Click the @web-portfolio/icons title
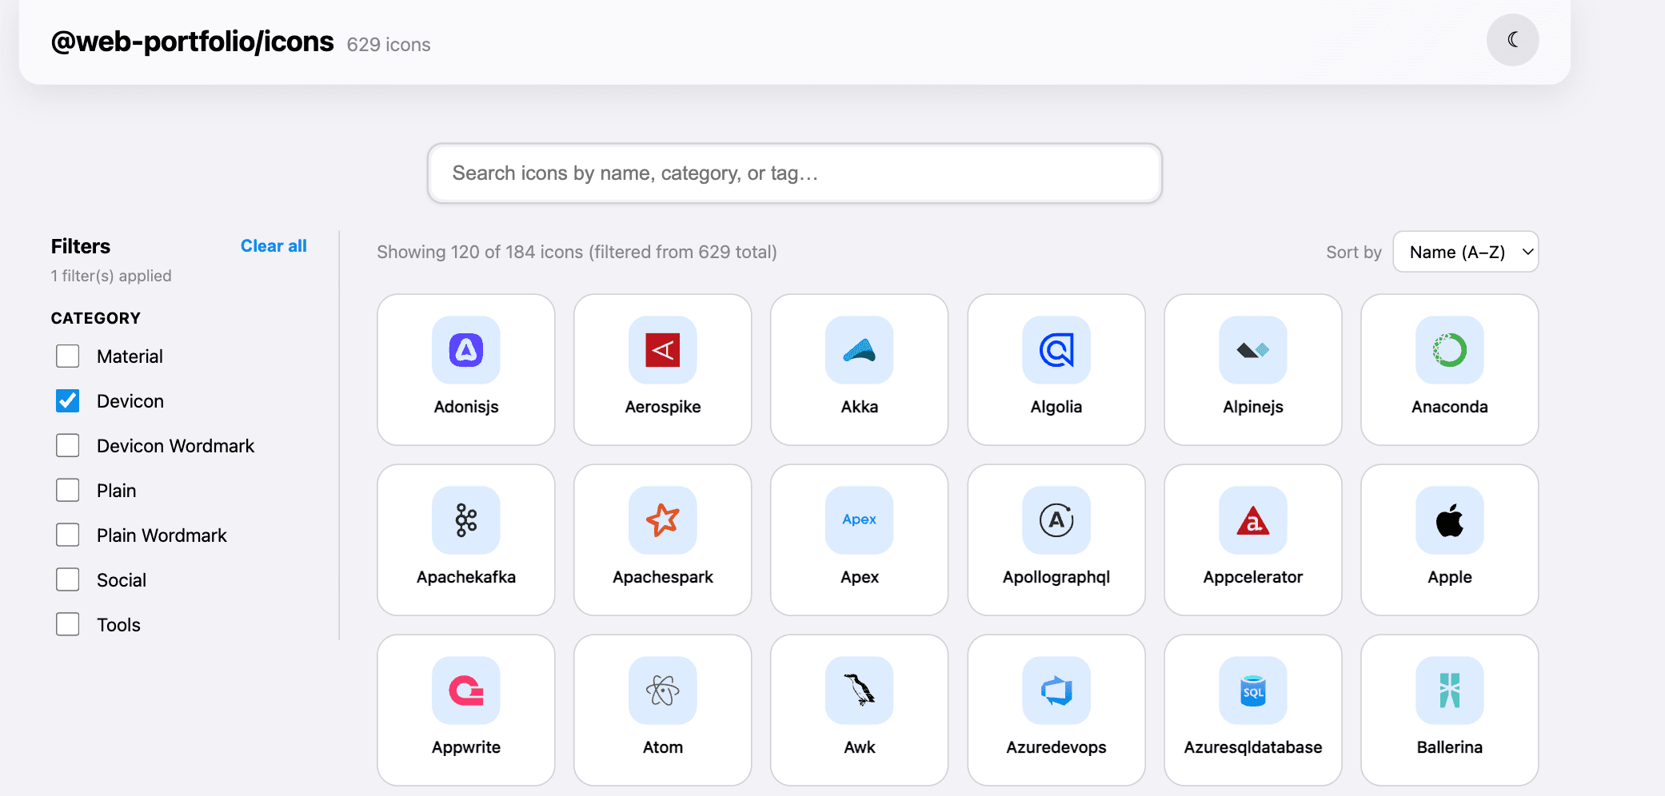The width and height of the screenshot is (1665, 796). point(192,42)
